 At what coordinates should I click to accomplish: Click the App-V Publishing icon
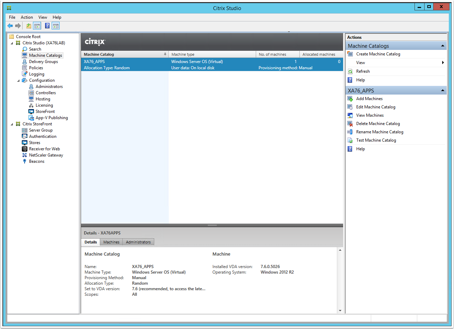click(31, 118)
